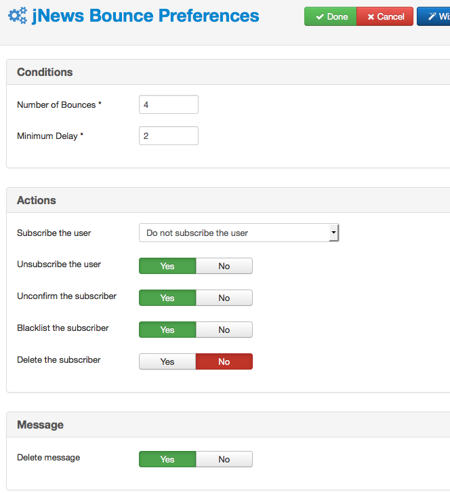Click the Minimum Delay label
Viewport: 450px width, 493px height.
coord(50,136)
